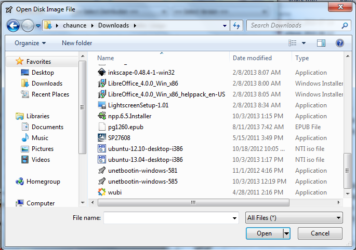Close the Open Disk Image File dialog
The width and height of the screenshot is (356, 250).
pyautogui.click(x=340, y=7)
